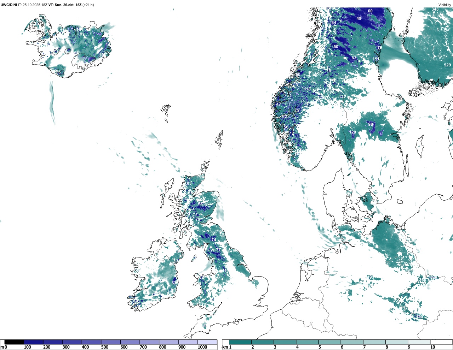Click the '74' visibility value over Scotland
Screen dimensions: 453x350
click(x=213, y=240)
